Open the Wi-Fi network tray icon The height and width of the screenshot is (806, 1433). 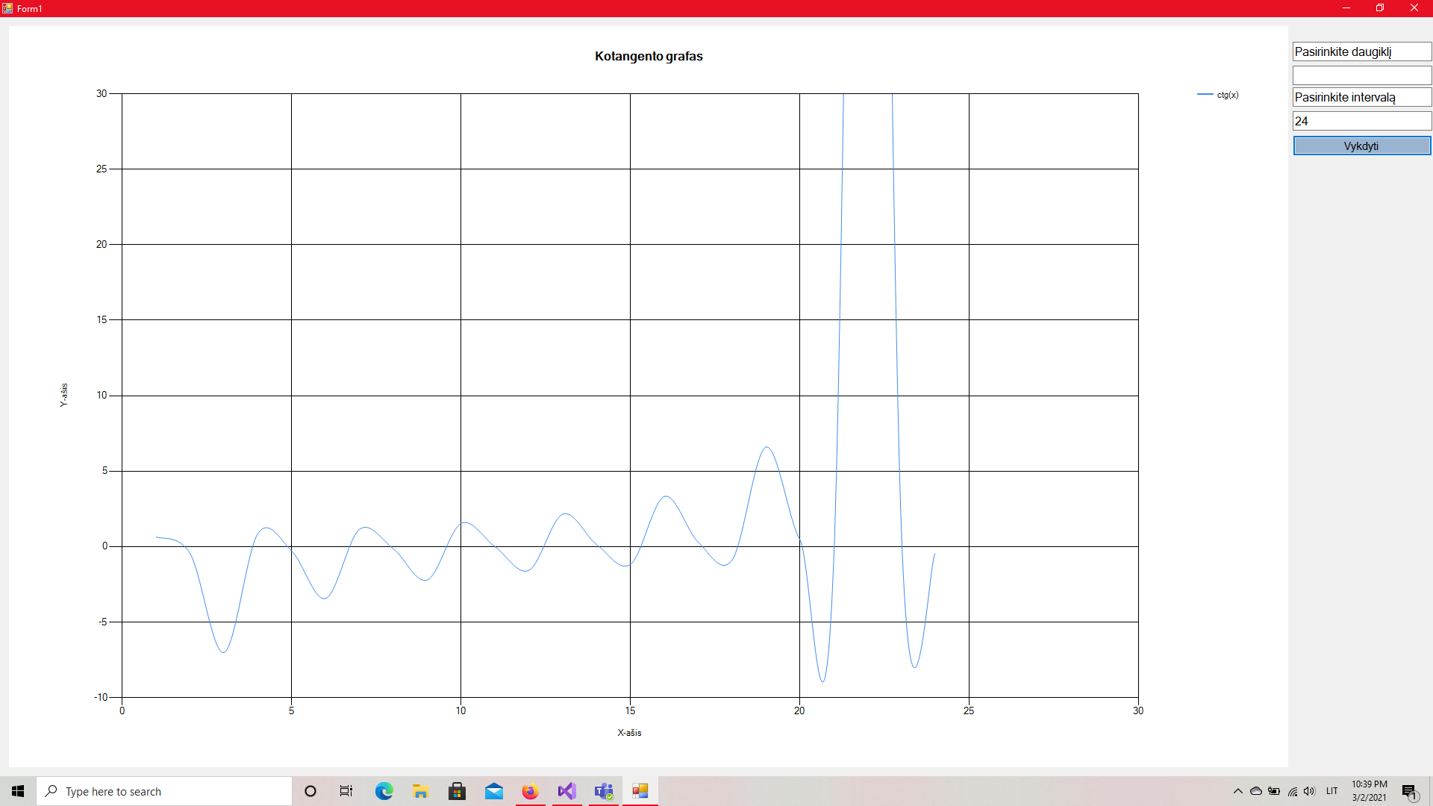point(1293,791)
